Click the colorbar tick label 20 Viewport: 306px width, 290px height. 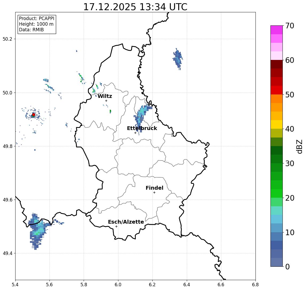290,198
